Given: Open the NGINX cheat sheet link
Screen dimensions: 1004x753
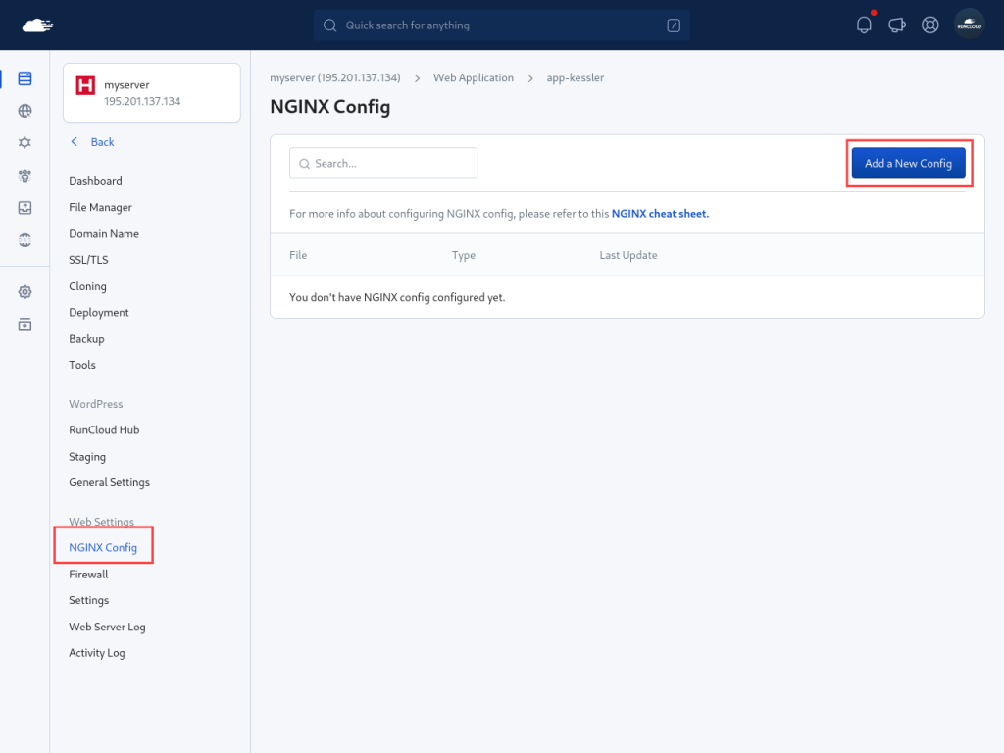Looking at the screenshot, I should click(660, 213).
